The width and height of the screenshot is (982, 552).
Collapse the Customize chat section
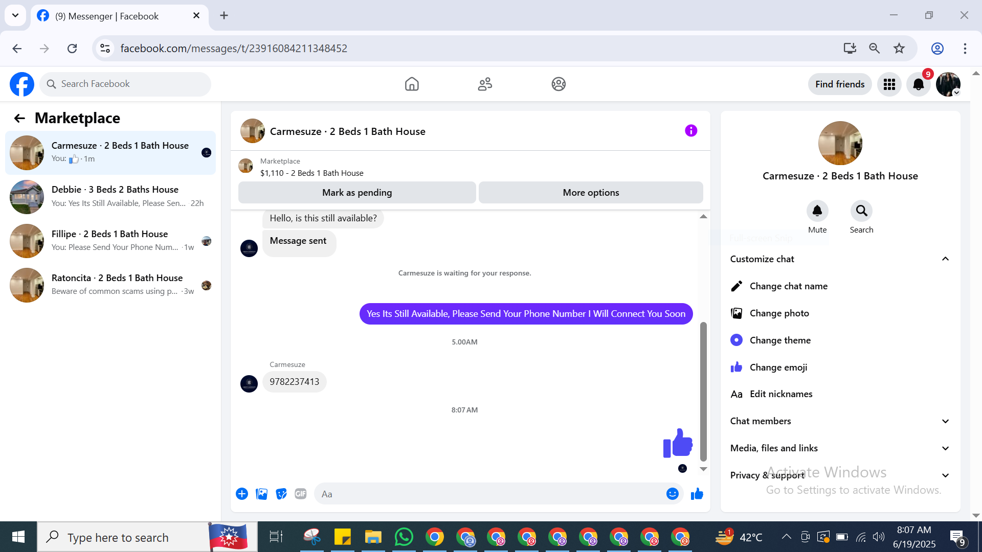[840, 259]
